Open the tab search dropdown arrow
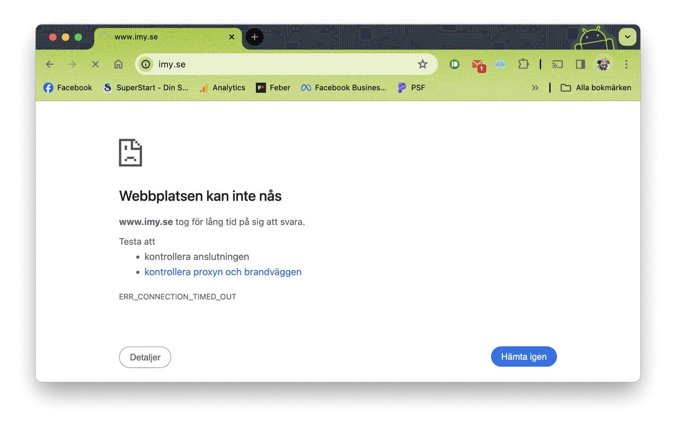This screenshot has width=676, height=429. [627, 37]
